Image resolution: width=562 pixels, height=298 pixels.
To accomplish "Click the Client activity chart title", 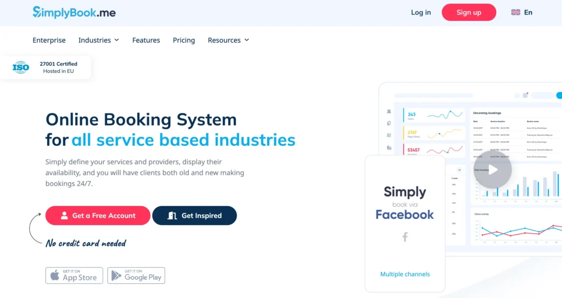I will 482,214.
